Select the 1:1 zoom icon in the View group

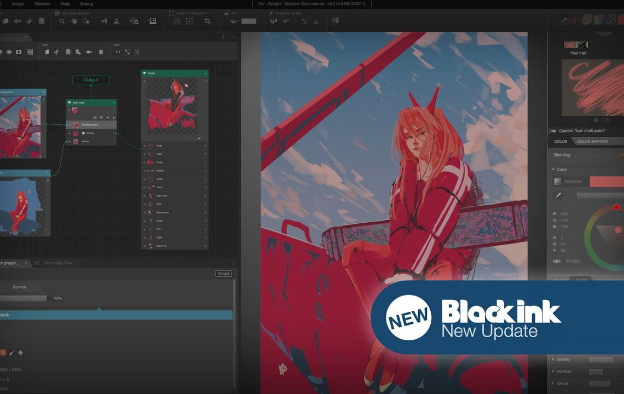click(x=118, y=52)
